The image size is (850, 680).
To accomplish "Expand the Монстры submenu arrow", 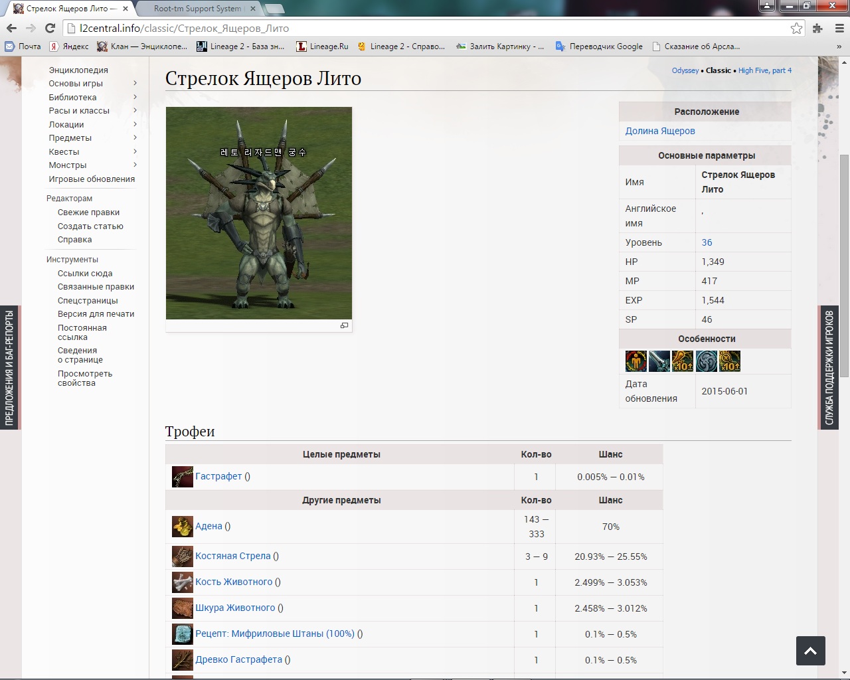I will coord(135,165).
